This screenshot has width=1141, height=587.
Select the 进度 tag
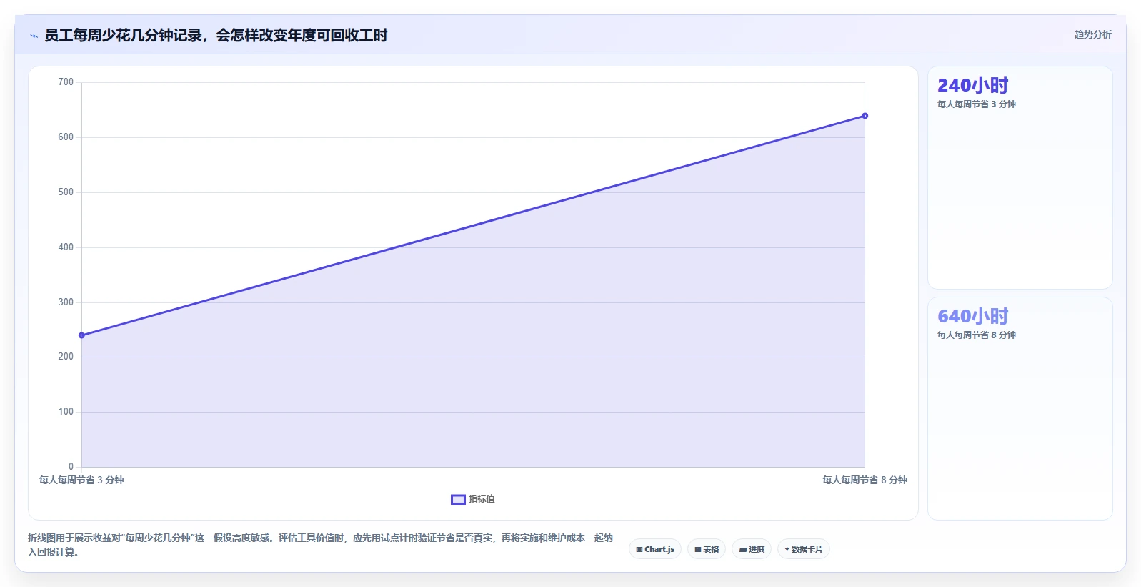click(752, 549)
